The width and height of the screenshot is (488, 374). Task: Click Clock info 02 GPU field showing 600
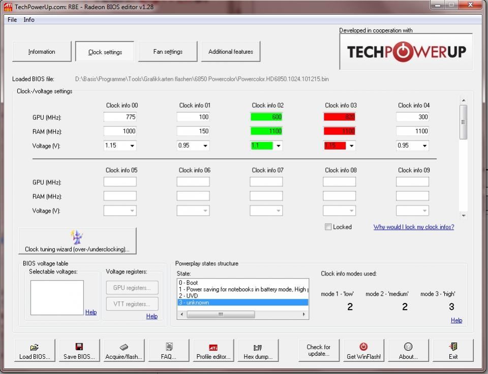[266, 117]
